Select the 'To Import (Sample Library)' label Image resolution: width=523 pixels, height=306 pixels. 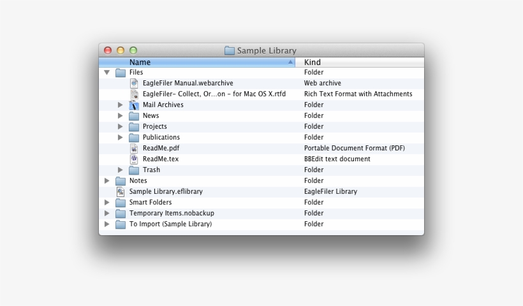tap(170, 224)
